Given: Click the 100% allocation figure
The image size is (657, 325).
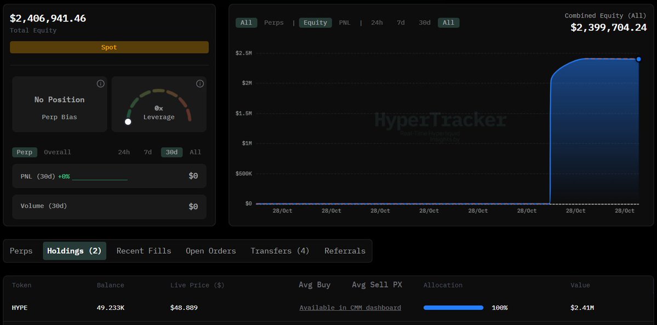Looking at the screenshot, I should coord(499,308).
